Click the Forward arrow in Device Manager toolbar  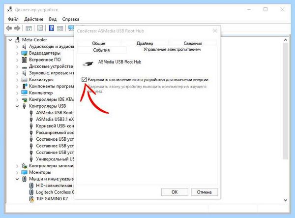[17, 28]
